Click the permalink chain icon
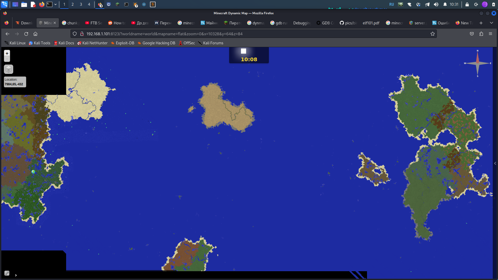The width and height of the screenshot is (498, 280). (x=7, y=273)
